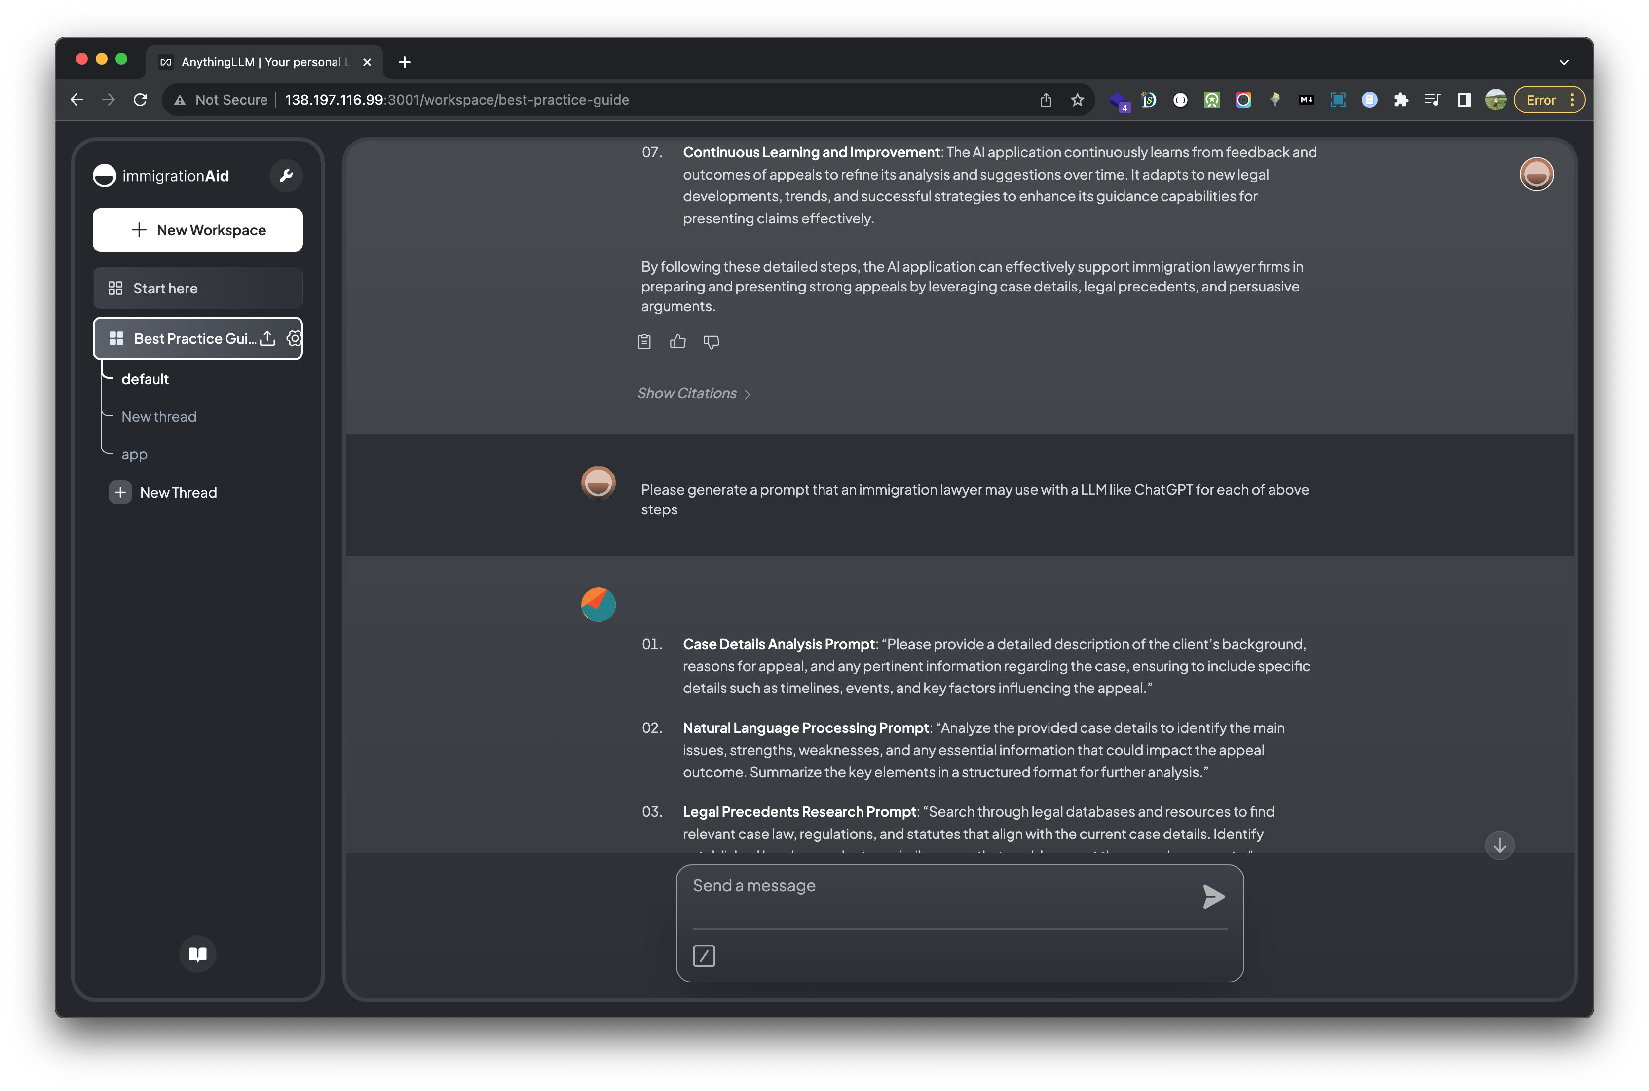Click upload icon on Best Practice Guide workspace
Viewport: 1649px width, 1091px height.
tap(268, 338)
